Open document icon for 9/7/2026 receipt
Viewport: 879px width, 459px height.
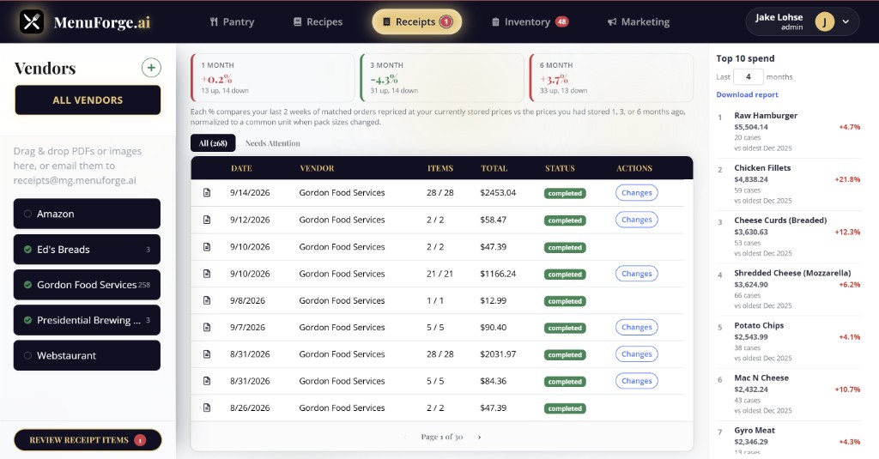[207, 327]
